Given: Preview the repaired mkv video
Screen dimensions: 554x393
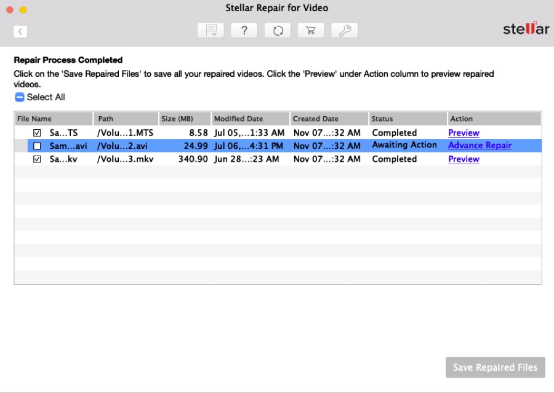Looking at the screenshot, I should (464, 159).
